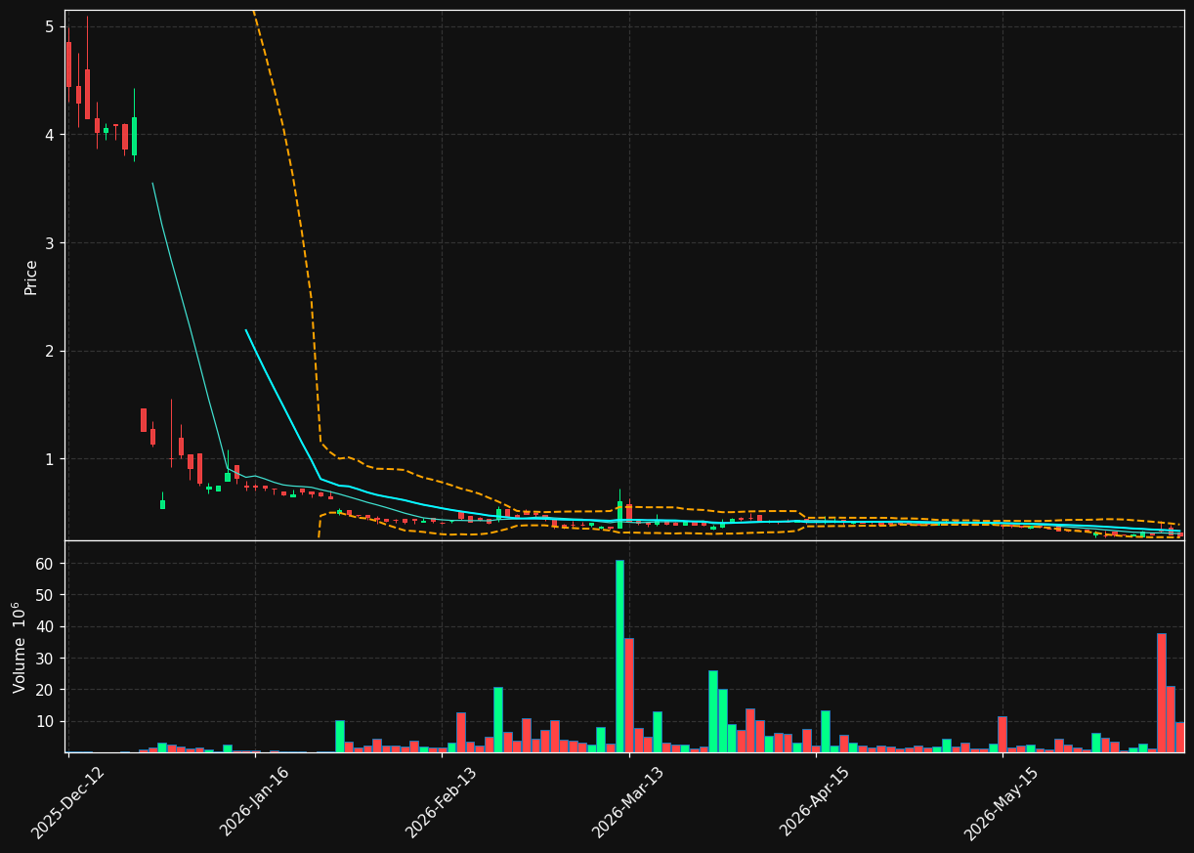Screen dimensions: 1194x853
Task: Click price axis value 4
Action: (x=49, y=135)
